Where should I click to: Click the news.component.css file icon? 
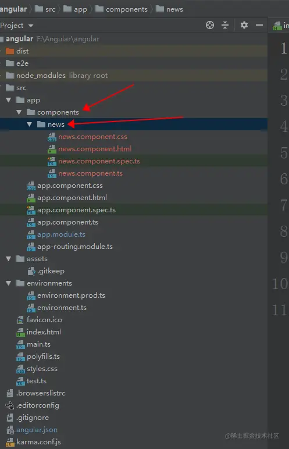click(52, 137)
